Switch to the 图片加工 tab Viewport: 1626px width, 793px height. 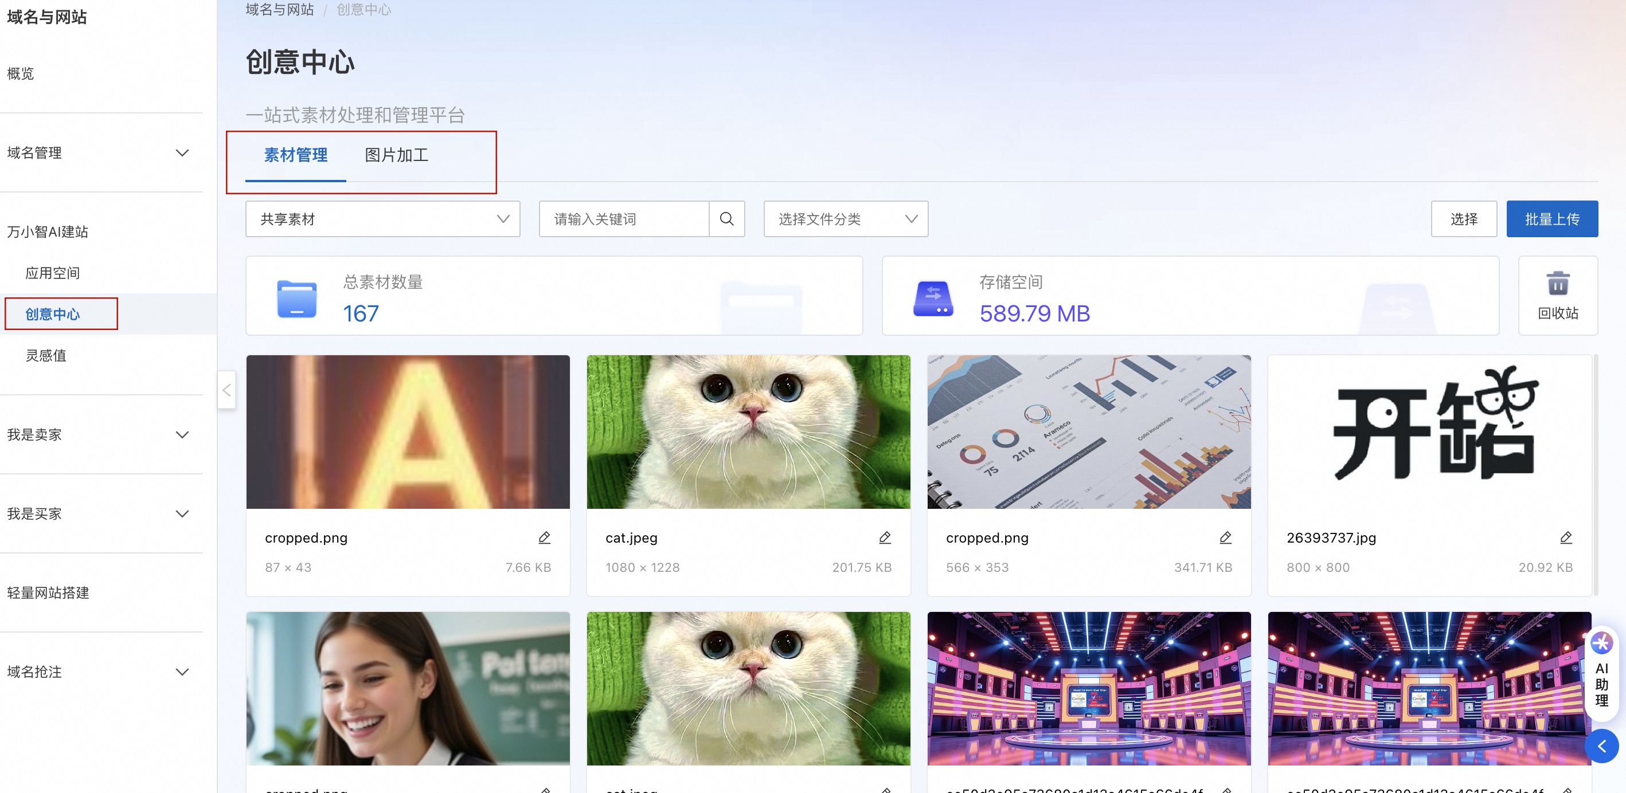(396, 155)
